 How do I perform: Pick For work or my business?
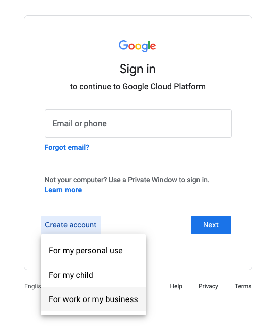pyautogui.click(x=93, y=299)
